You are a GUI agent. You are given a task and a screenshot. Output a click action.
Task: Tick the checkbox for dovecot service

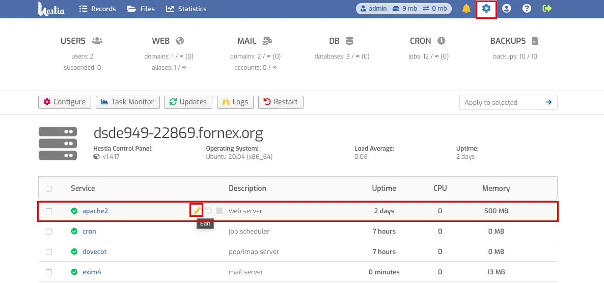click(x=49, y=252)
